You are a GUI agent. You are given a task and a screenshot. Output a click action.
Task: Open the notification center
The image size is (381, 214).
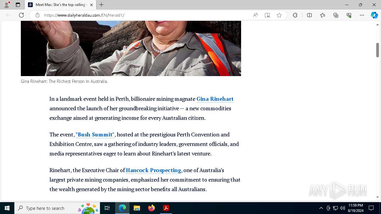pos(371,208)
